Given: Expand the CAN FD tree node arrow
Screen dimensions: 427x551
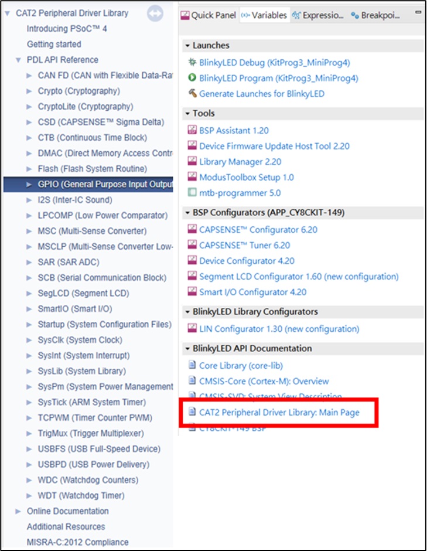Looking at the screenshot, I should (x=29, y=76).
